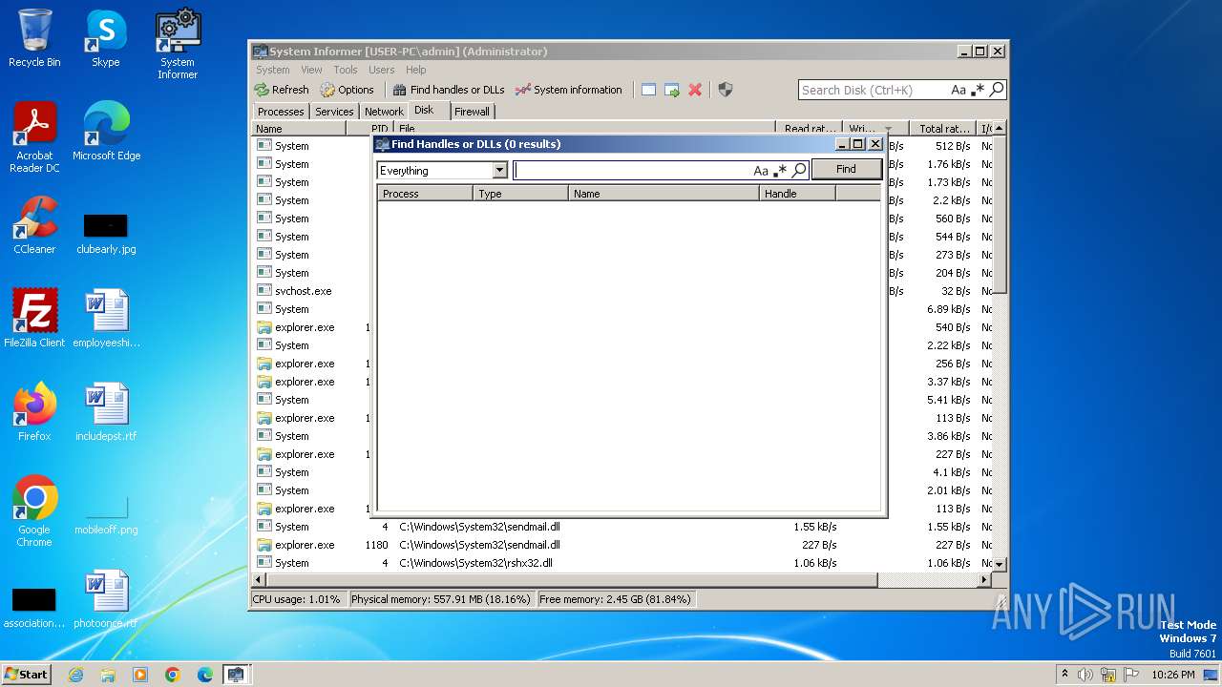The width and height of the screenshot is (1222, 687).
Task: Click the vertical scrollbar down arrow
Action: 1000,564
